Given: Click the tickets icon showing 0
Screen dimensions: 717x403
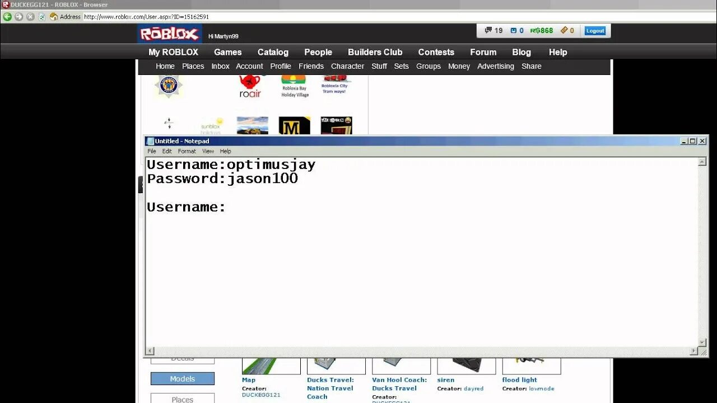Looking at the screenshot, I should 567,31.
